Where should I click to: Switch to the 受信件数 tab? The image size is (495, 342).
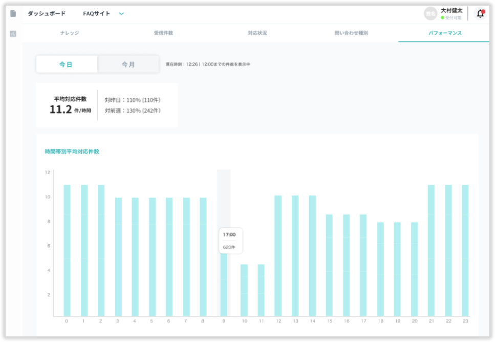tap(163, 33)
